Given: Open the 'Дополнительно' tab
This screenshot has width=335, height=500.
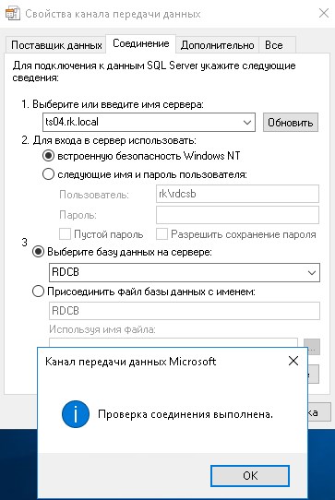Looking at the screenshot, I should [217, 45].
